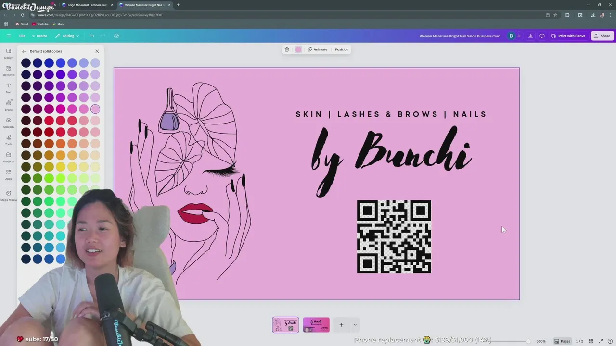This screenshot has height=346, width=616.
Task: Open a new browser tab
Action: point(178,5)
